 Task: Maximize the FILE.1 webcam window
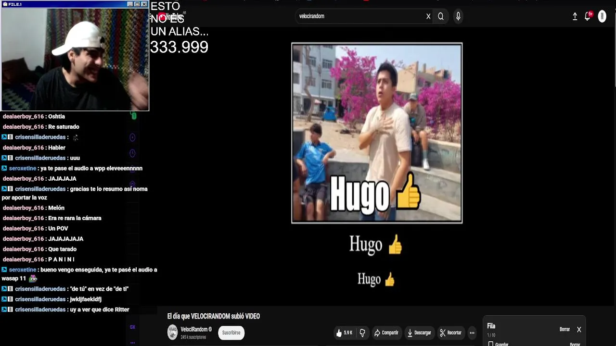click(137, 4)
